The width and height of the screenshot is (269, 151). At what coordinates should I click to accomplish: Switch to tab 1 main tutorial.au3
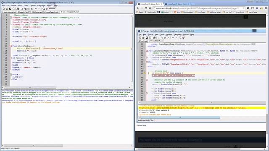click(9, 12)
